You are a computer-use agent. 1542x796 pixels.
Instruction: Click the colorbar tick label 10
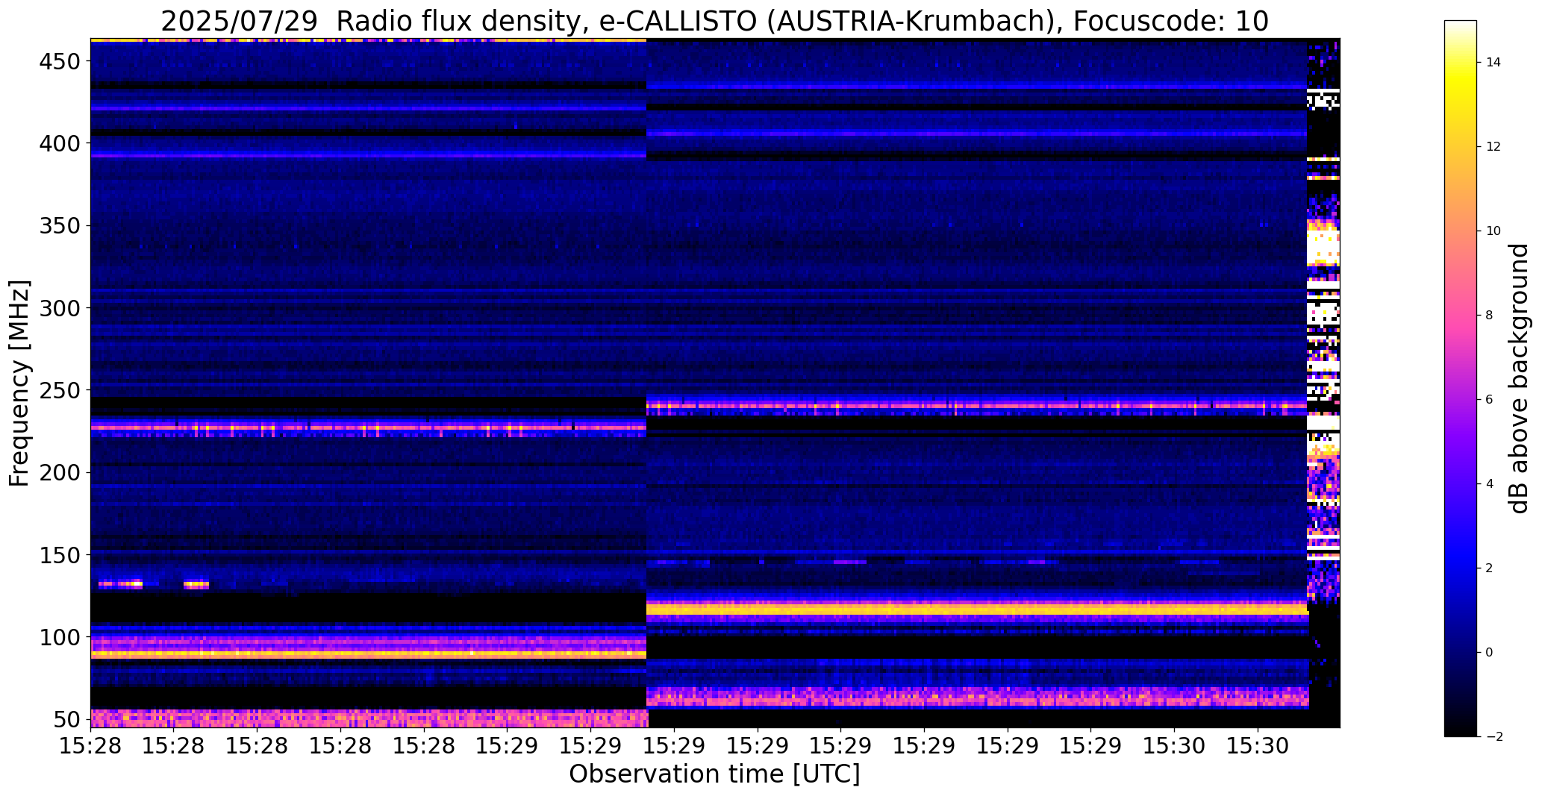(1493, 231)
